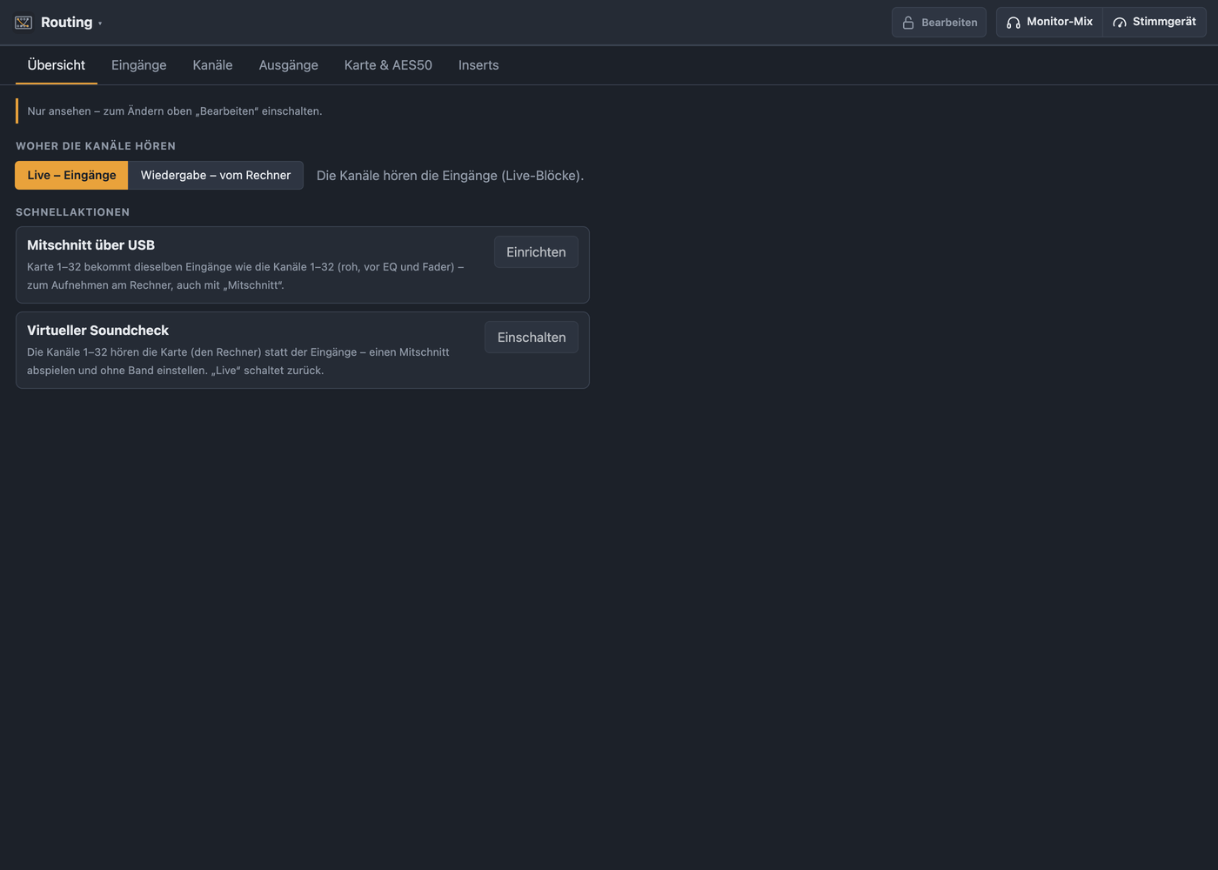
Task: Click the tuner gauge icon for Stimmgerät
Action: [1120, 23]
